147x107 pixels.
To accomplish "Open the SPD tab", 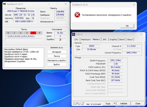I will tap(104, 39).
